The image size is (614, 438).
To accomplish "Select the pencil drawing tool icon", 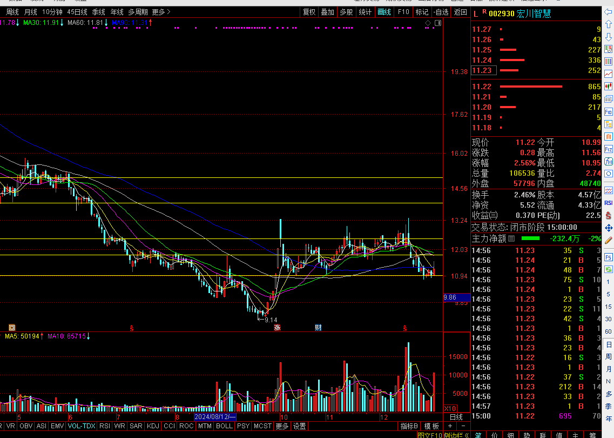I will pyautogui.click(x=609, y=240).
